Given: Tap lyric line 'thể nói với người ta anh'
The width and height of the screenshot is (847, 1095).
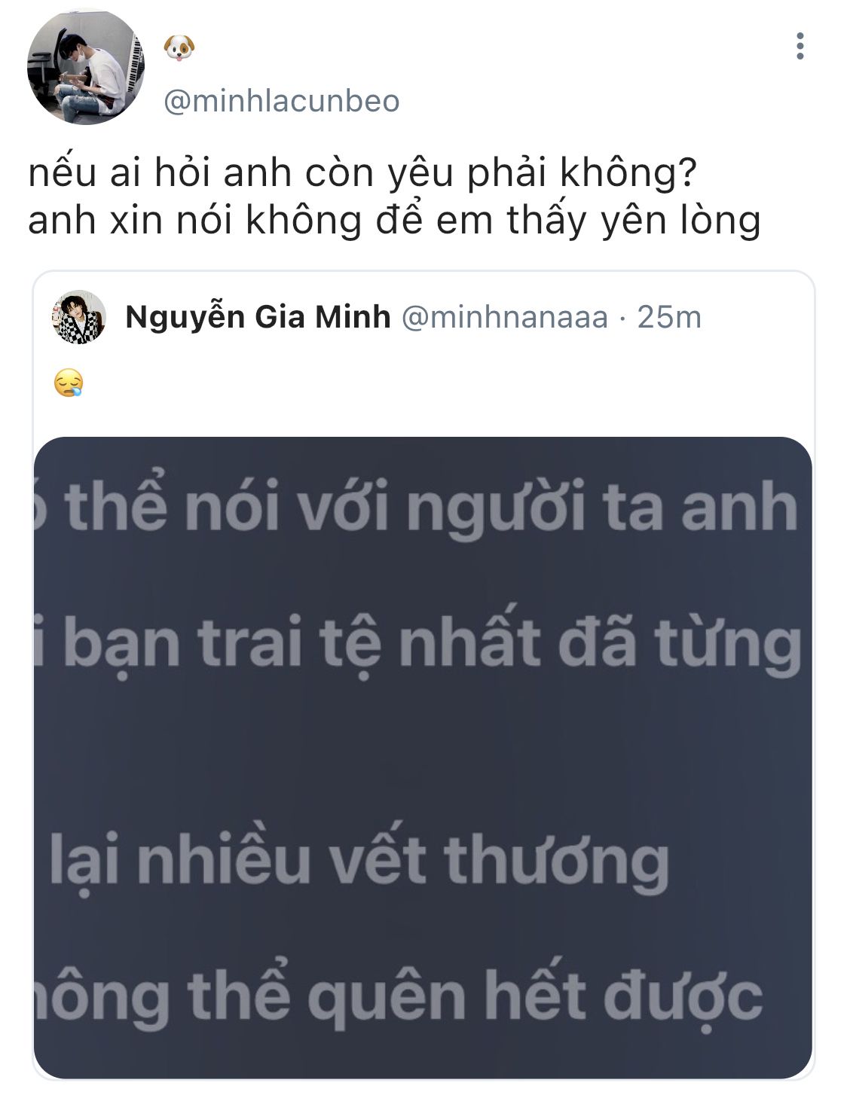Looking at the screenshot, I should point(431,504).
